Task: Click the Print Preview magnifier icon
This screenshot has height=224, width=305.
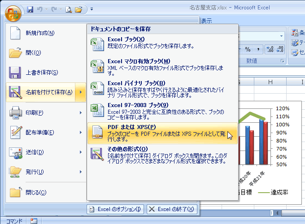Action: pos(69,9)
